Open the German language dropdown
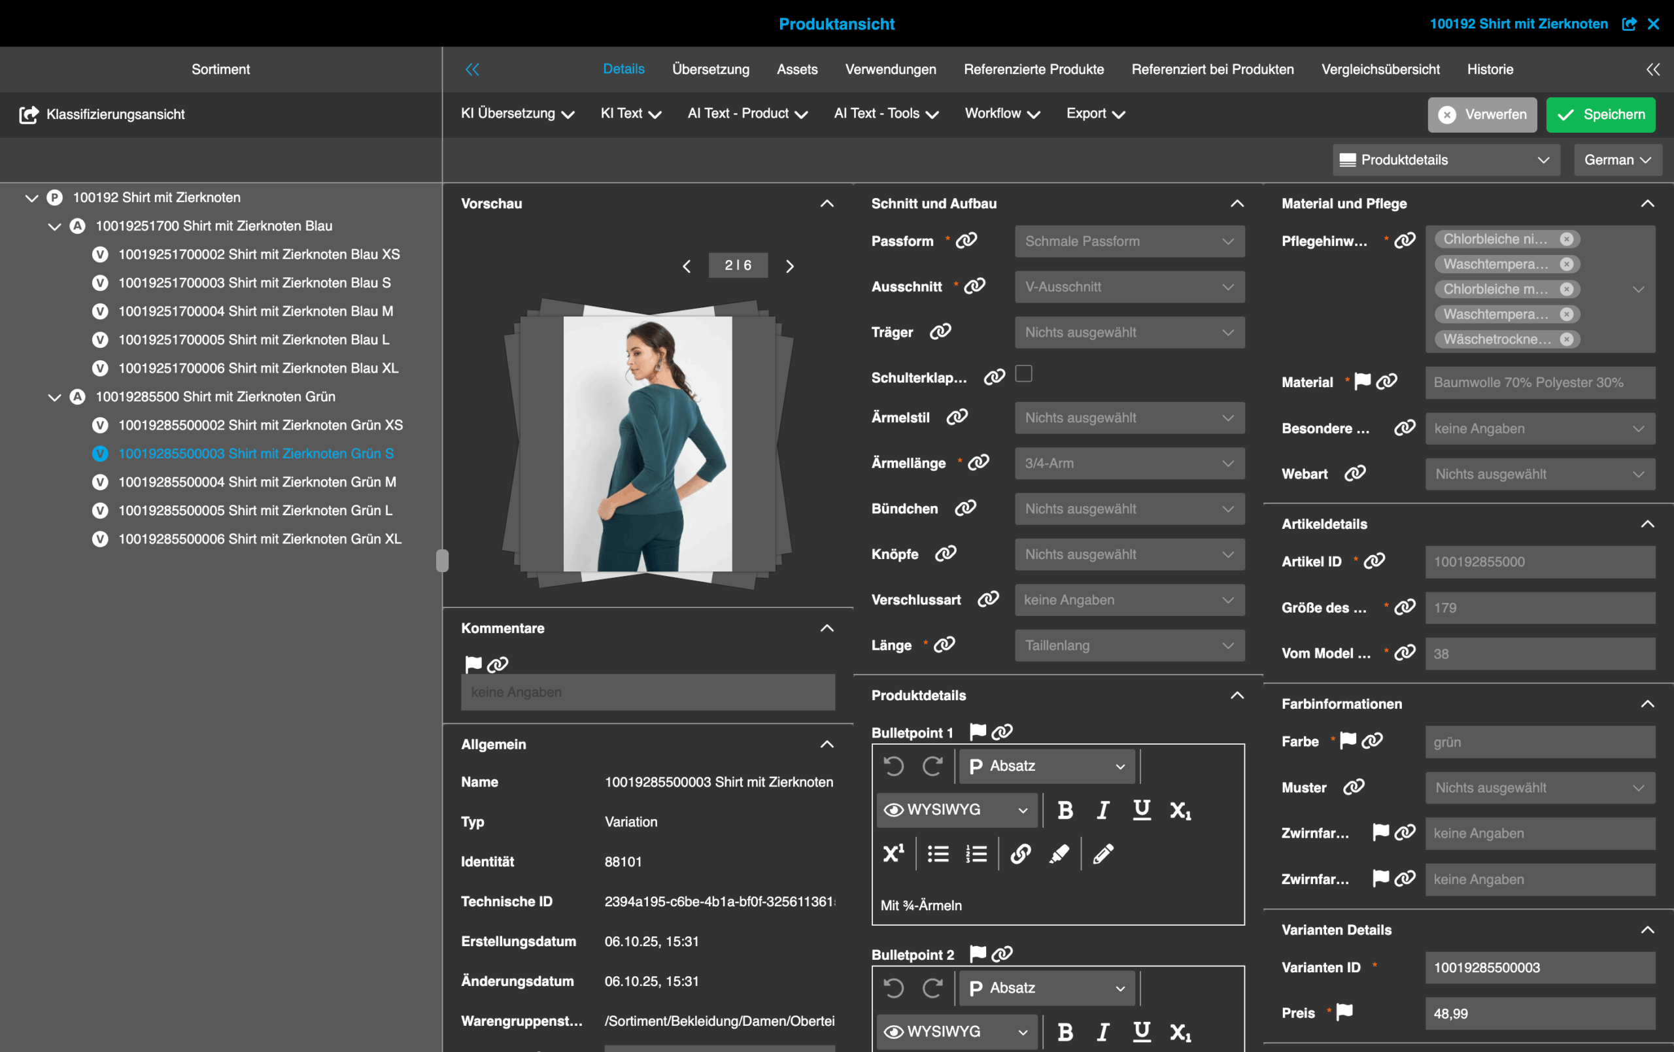 pos(1617,160)
